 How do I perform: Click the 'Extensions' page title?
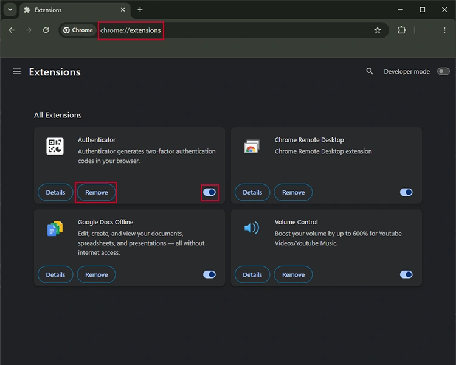point(55,72)
